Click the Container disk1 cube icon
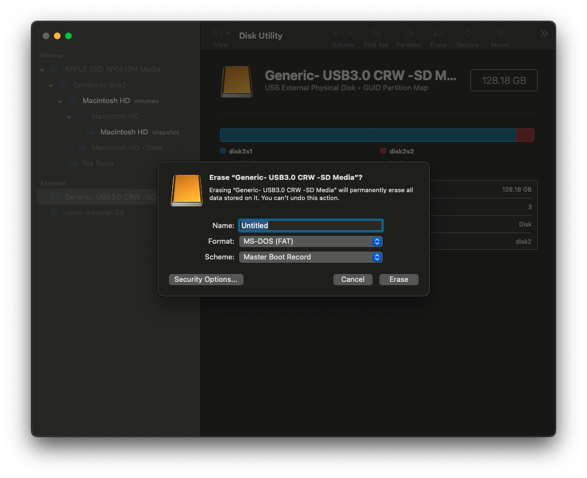 63,85
